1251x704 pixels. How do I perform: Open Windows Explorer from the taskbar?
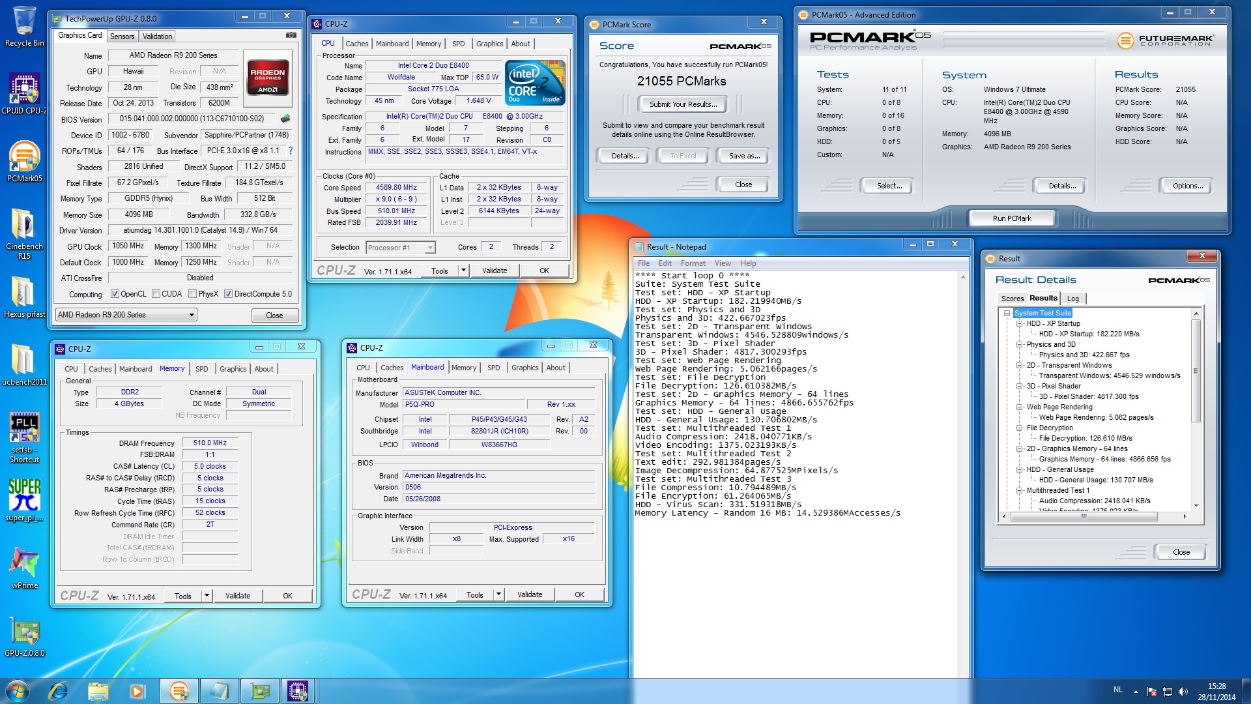pos(98,690)
